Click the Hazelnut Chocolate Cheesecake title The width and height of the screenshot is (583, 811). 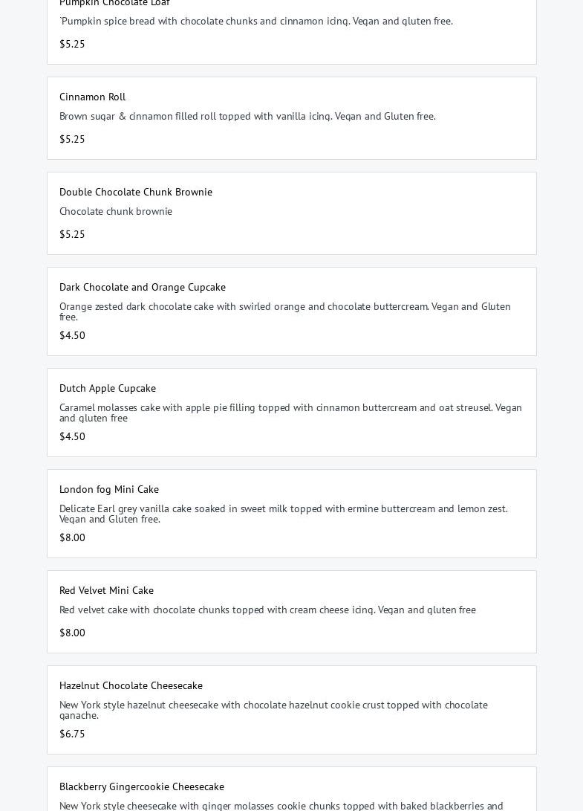click(x=131, y=685)
